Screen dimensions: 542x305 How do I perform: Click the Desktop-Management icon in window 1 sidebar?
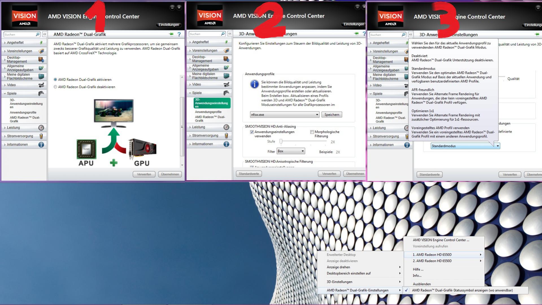(x=41, y=60)
